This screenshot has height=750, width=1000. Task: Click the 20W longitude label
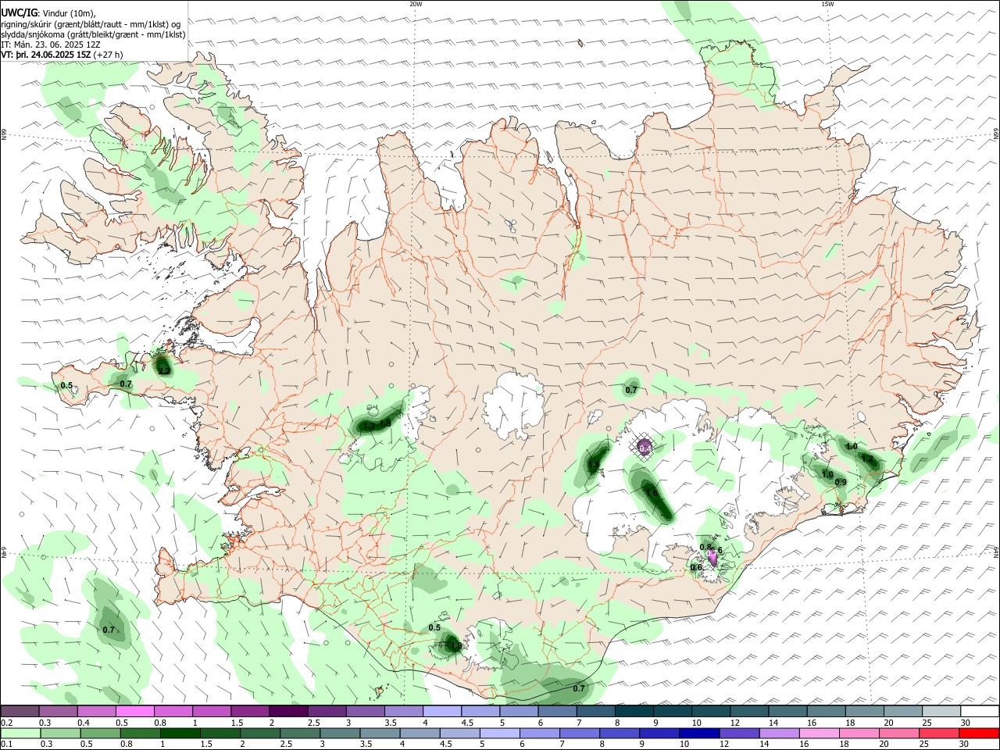(x=416, y=4)
